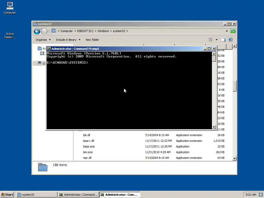Viewport: 264px width, 198px height.
Task: Click the Command Prompt scroll up arrow
Action: pos(214,54)
